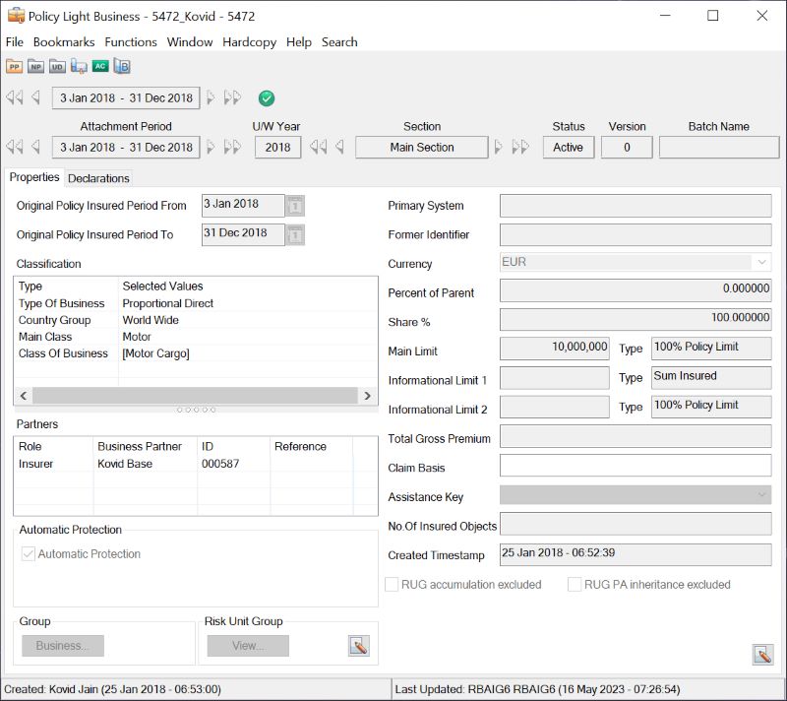The width and height of the screenshot is (787, 701).
Task: Check RUG accumulation excluded
Action: 393,585
